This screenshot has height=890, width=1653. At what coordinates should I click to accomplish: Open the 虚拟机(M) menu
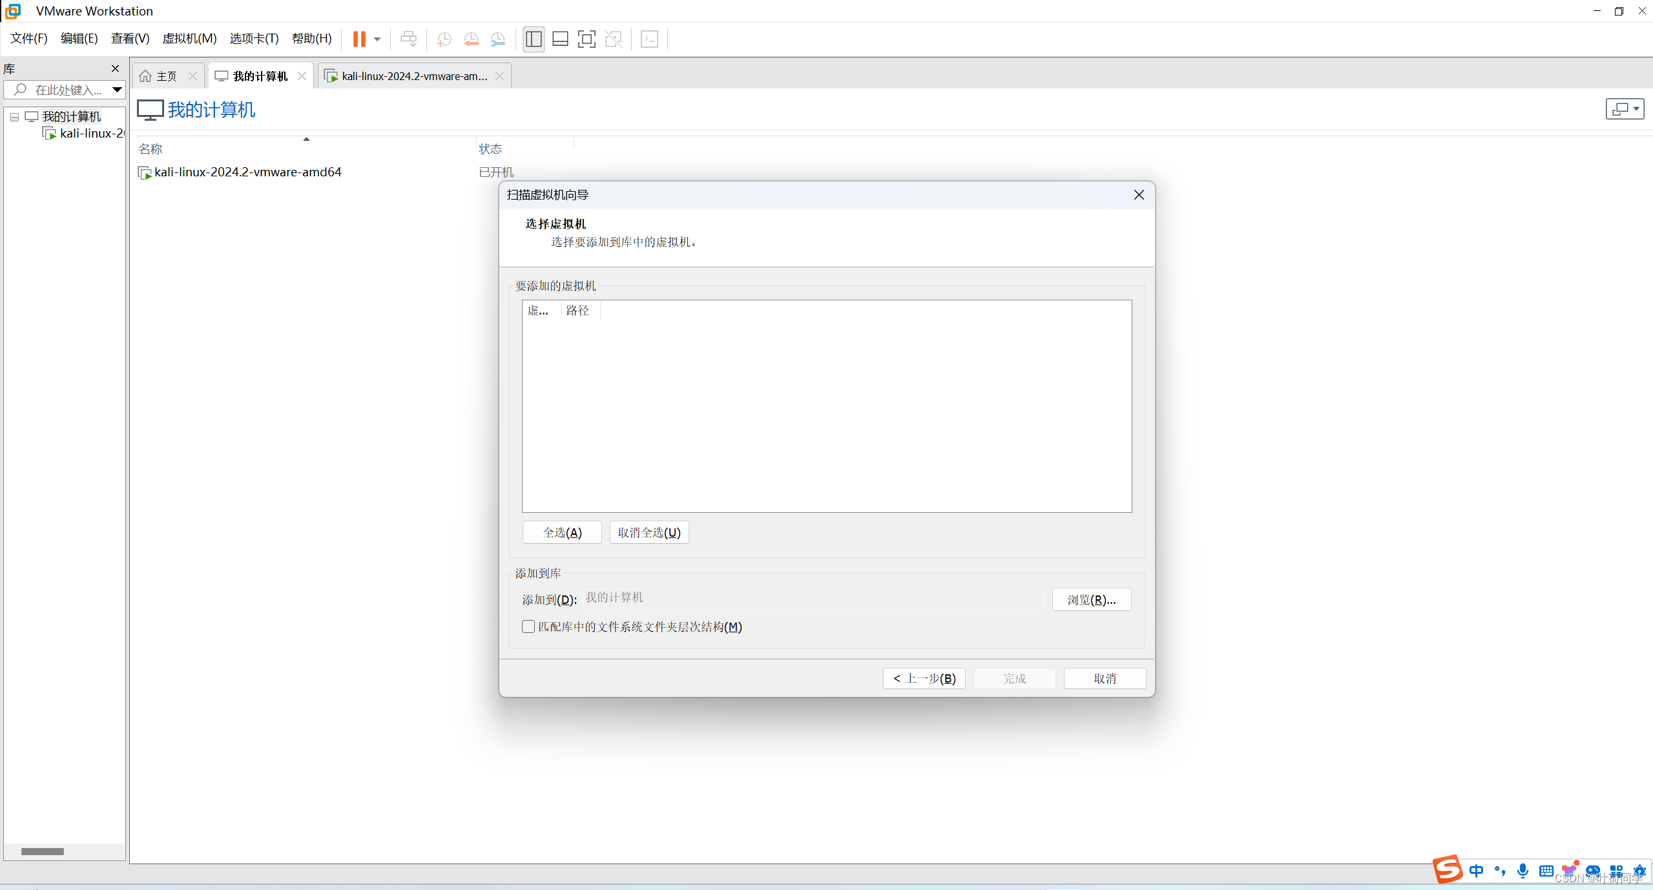tap(189, 39)
